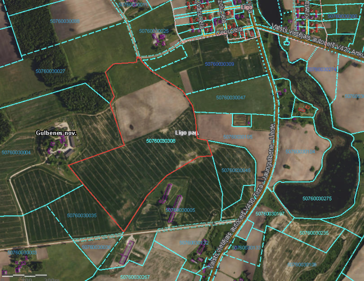Screen dimensions: 364x281
Task: Click parcel number 50760030004
Action: [x=16, y=153]
